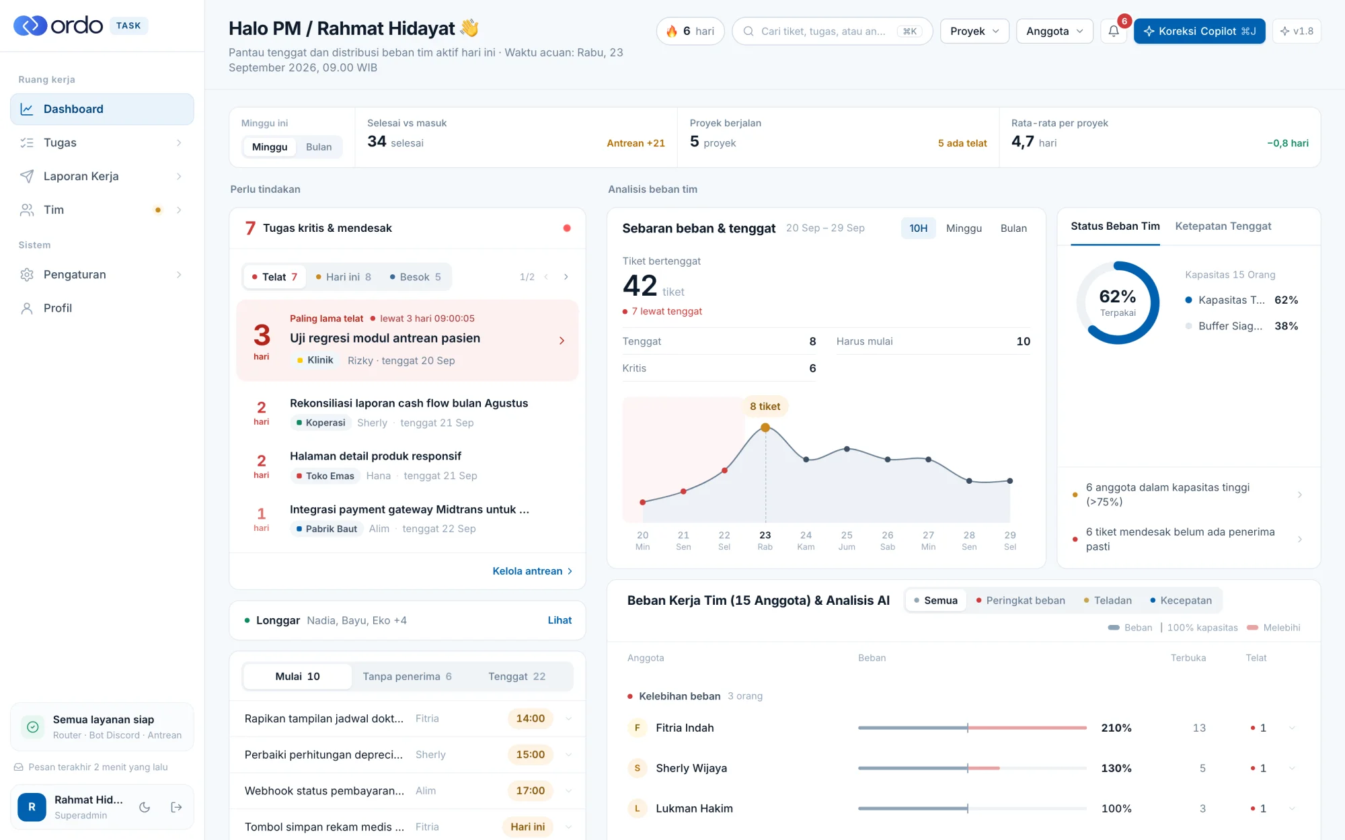Image resolution: width=1345 pixels, height=840 pixels.
Task: Open the Tenggat 22 tab
Action: pyautogui.click(x=516, y=676)
